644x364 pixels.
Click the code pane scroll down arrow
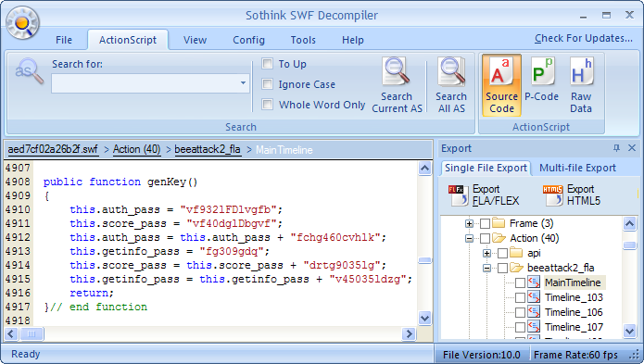[x=424, y=318]
